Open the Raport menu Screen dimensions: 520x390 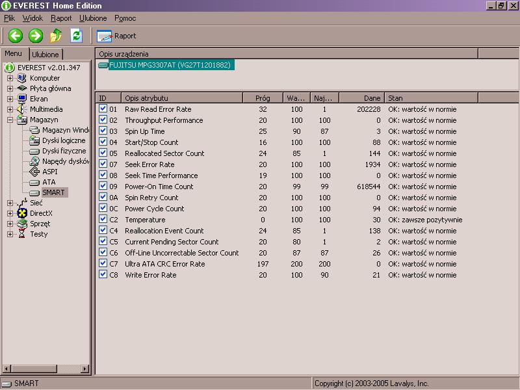(61, 18)
